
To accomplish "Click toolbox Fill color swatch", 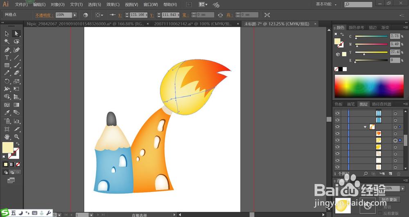I will click(7, 147).
